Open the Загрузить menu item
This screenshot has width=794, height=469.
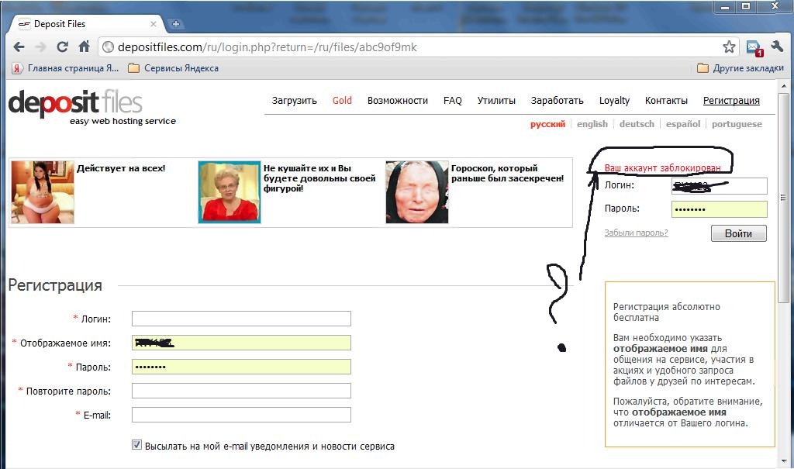coord(294,100)
